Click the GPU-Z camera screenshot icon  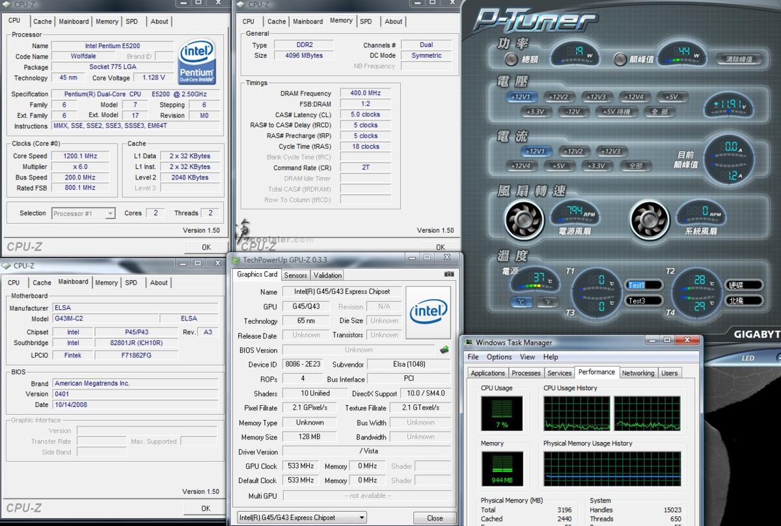pyautogui.click(x=448, y=274)
